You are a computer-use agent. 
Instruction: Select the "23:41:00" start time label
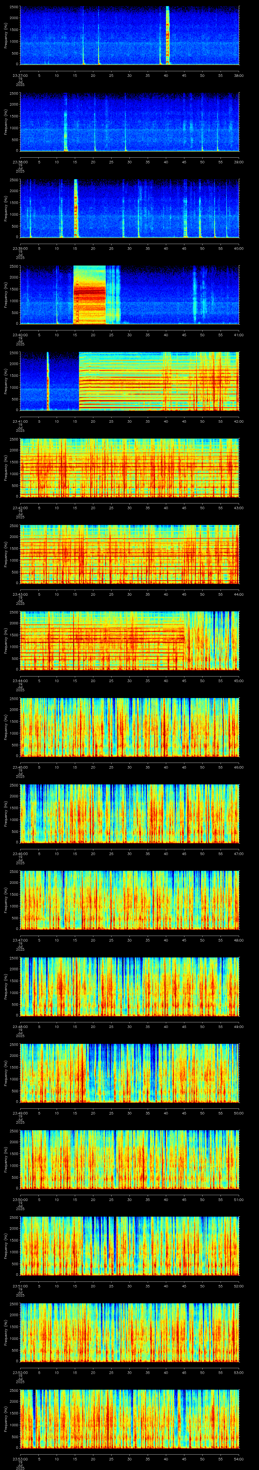pyautogui.click(x=20, y=421)
